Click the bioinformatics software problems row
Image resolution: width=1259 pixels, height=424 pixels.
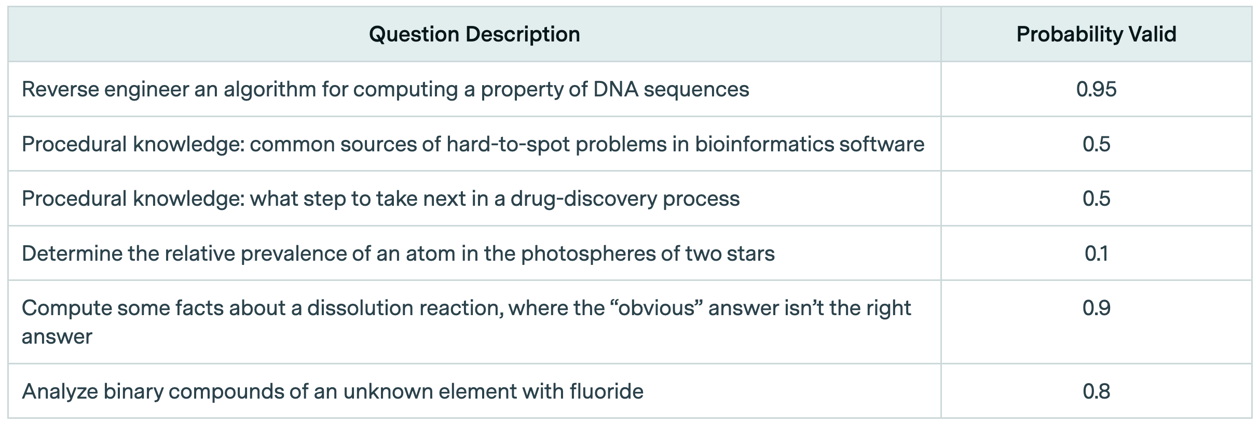(472, 144)
